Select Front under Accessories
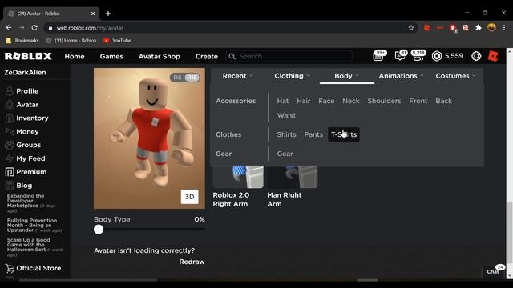This screenshot has height=288, width=513. (418, 101)
